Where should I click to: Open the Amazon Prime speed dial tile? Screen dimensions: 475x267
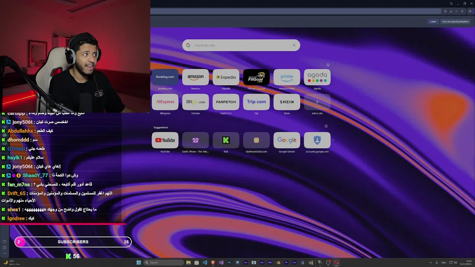287,77
